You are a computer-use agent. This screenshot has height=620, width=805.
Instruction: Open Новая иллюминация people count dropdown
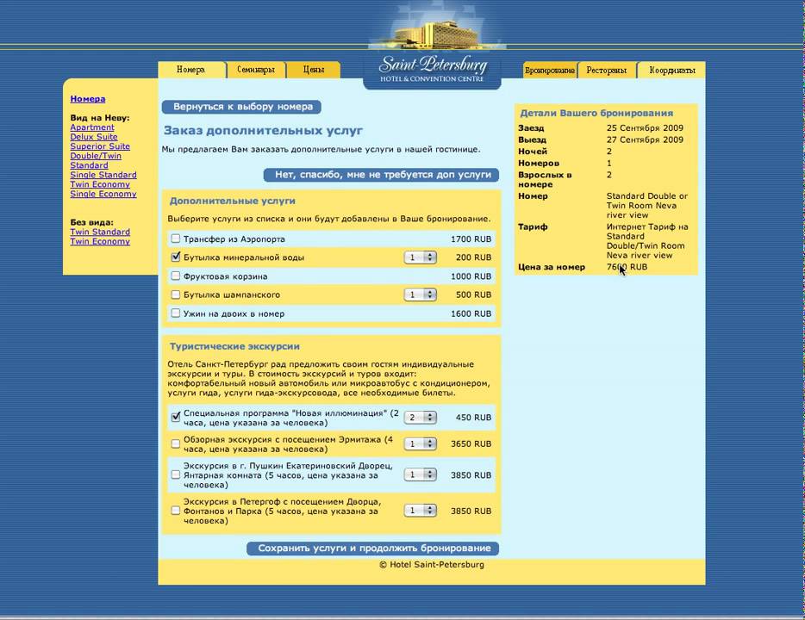[x=421, y=418]
